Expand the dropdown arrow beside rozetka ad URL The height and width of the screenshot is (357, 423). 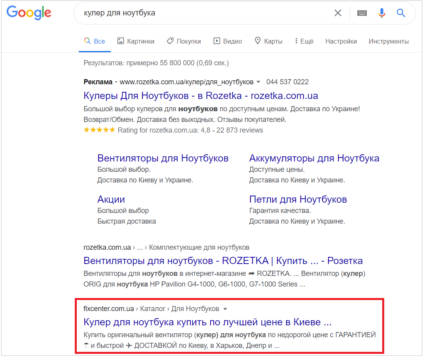[x=258, y=82]
